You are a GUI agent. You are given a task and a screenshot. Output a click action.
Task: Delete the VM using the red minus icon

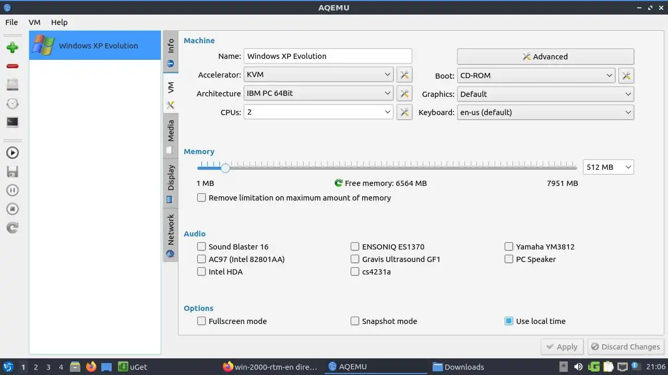pyautogui.click(x=13, y=66)
